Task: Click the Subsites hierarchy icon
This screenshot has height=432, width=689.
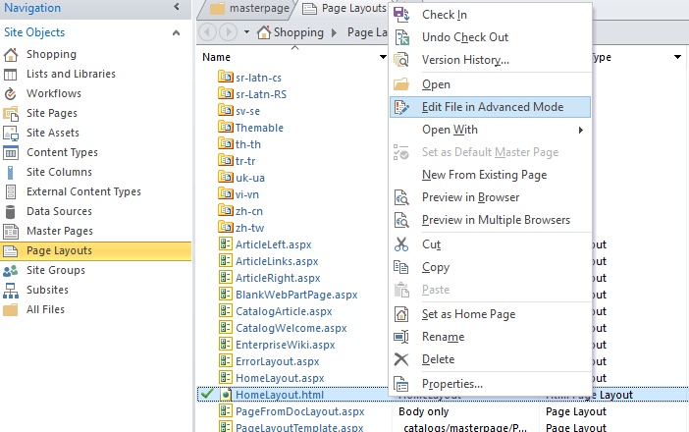Action: 11,291
